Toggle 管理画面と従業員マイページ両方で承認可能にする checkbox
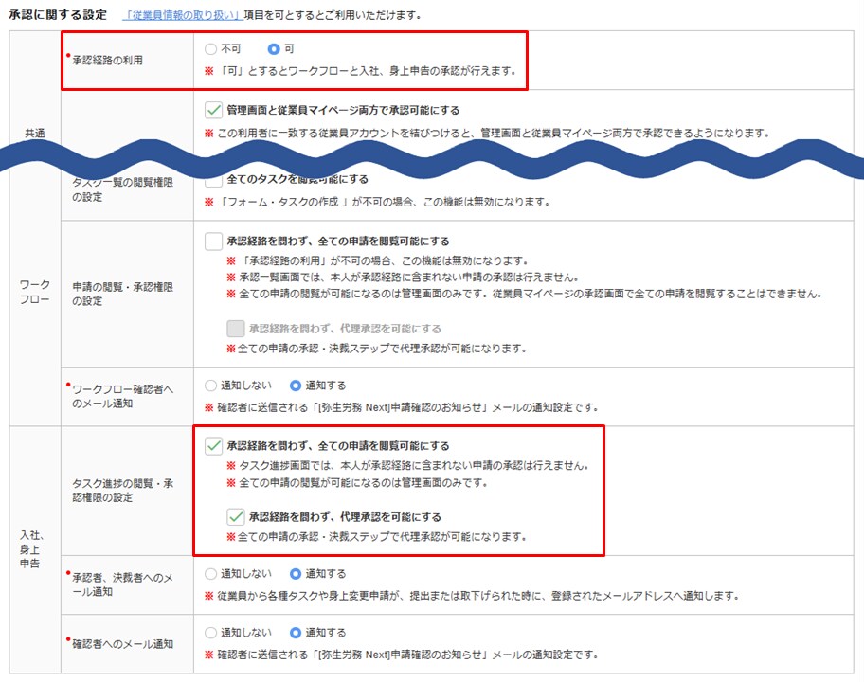This screenshot has height=682, width=864. pos(213,110)
